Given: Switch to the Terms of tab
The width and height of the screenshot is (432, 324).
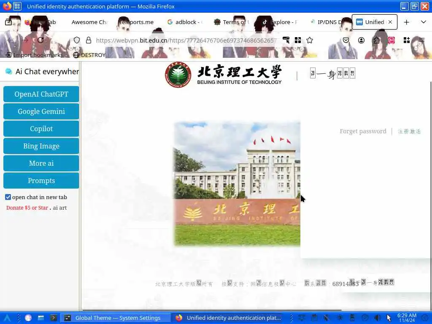Looking at the screenshot, I should click(232, 22).
